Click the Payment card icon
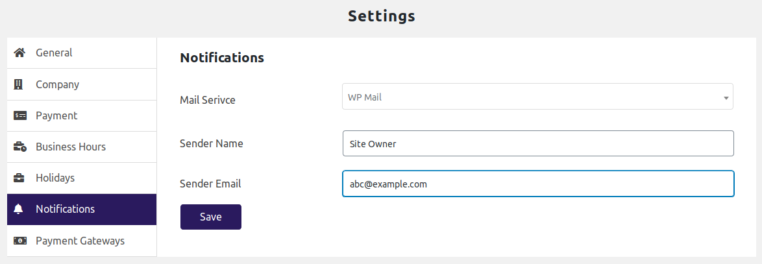 click(19, 115)
